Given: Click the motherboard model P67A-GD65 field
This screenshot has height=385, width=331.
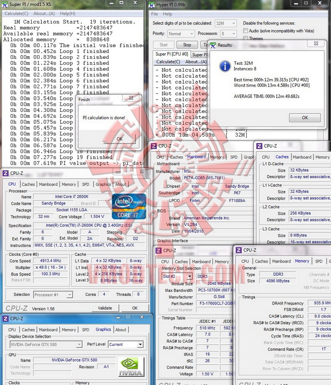Looking at the screenshot, I should coord(217,178).
